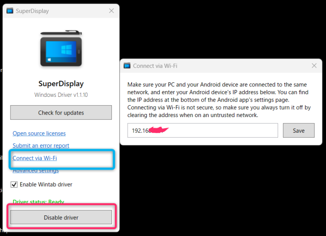326x236 pixels.
Task: Click the Disable driver button
Action: 61,217
